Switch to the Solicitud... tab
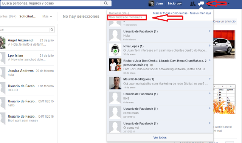242x143 pixels. point(28,16)
